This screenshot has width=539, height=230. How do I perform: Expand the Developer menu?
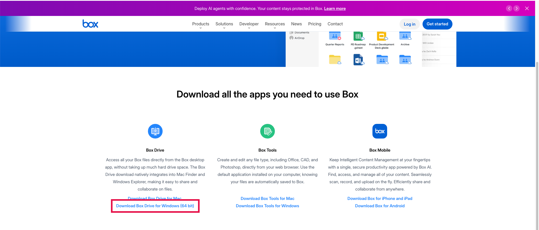(x=249, y=24)
